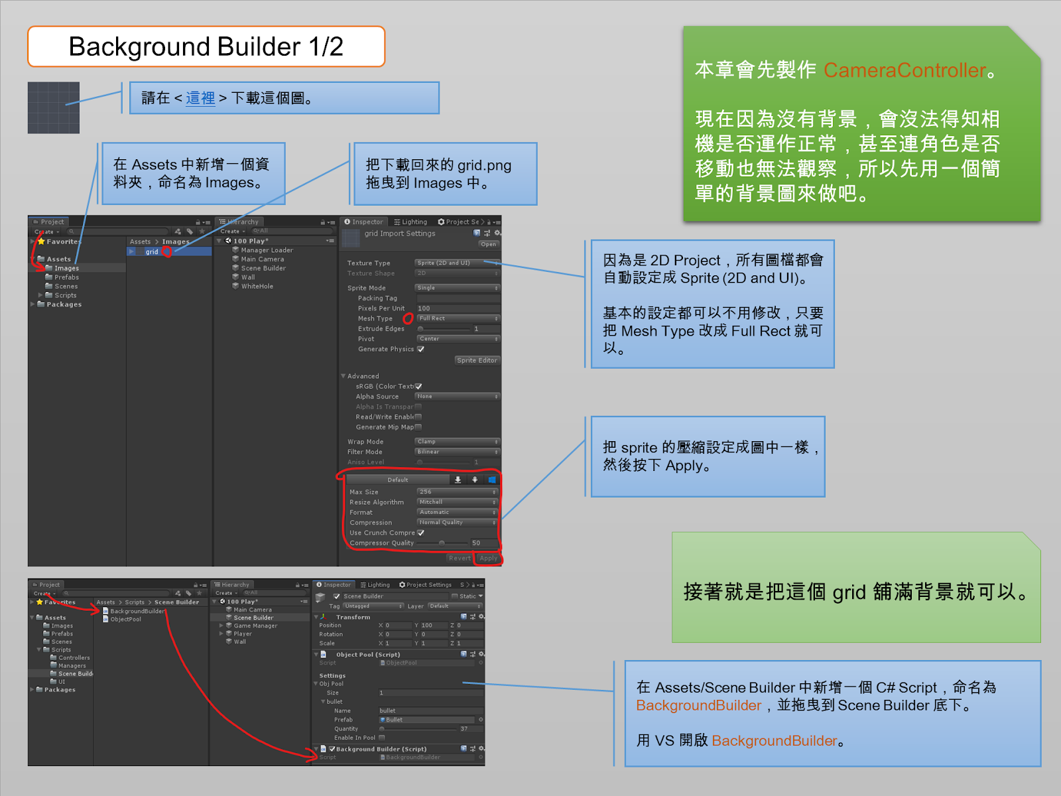Screen dimensions: 1061x796
Task: Toggle the Read/Write Enabled checkbox
Action: click(x=418, y=417)
